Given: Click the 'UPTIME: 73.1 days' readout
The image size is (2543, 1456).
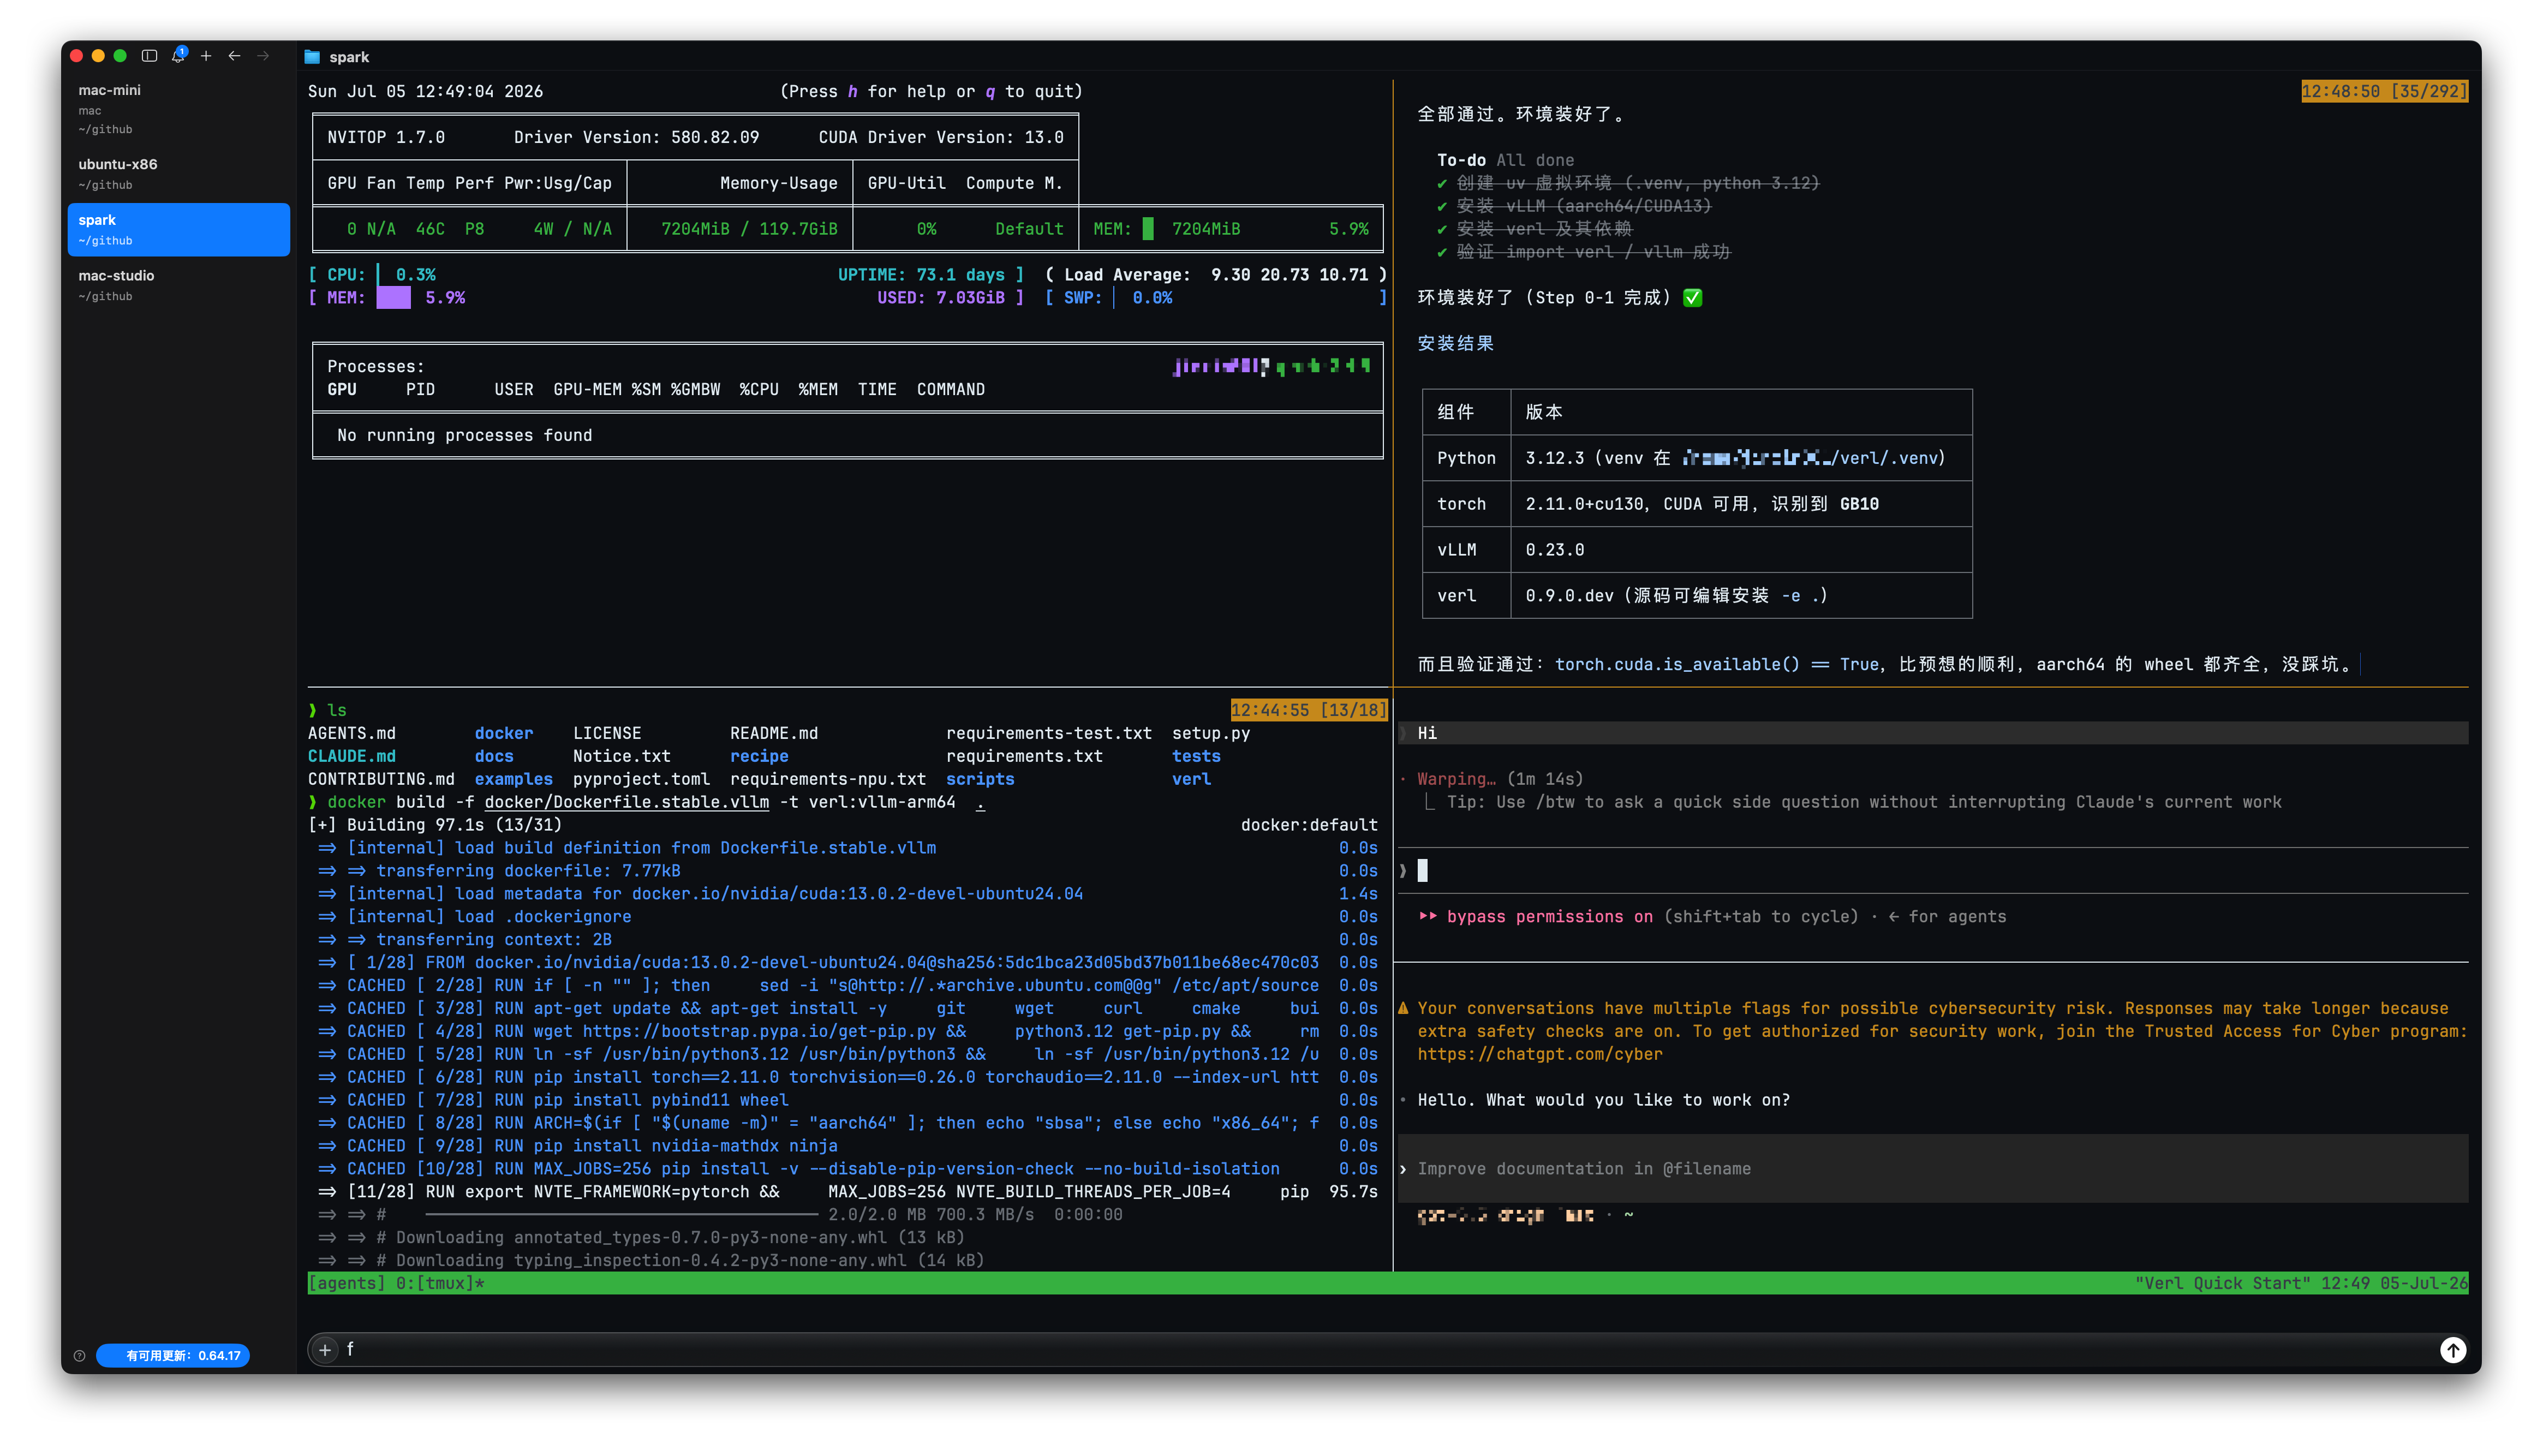Looking at the screenshot, I should pos(921,275).
